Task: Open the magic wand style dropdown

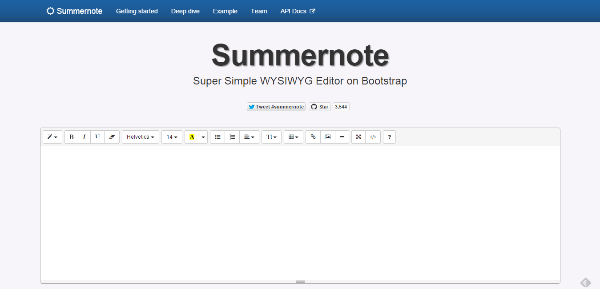Action: click(x=52, y=137)
